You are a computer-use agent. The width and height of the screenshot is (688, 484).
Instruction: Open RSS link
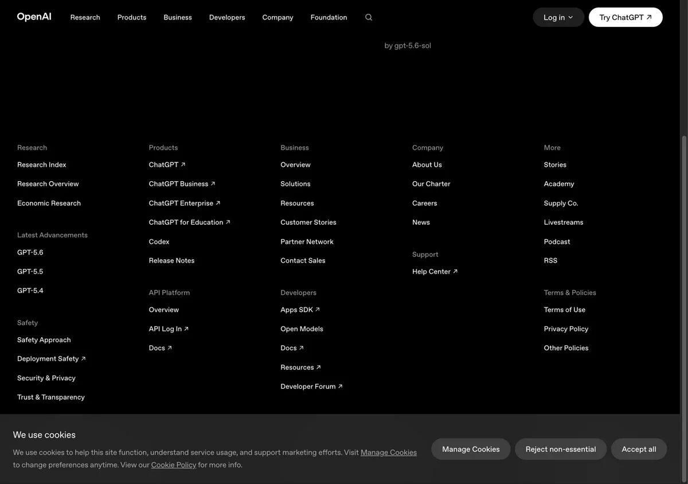551,260
